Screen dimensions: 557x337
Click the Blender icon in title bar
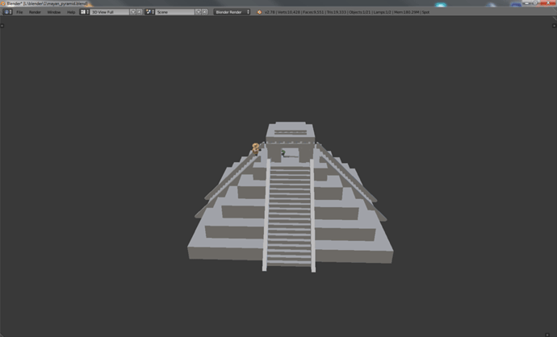pyautogui.click(x=3, y=3)
